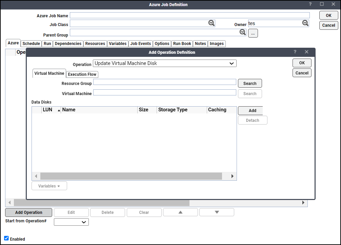Screen dimensions: 341x245
Task: Click the Data Disks scroll right arrow
Action: click(x=233, y=176)
